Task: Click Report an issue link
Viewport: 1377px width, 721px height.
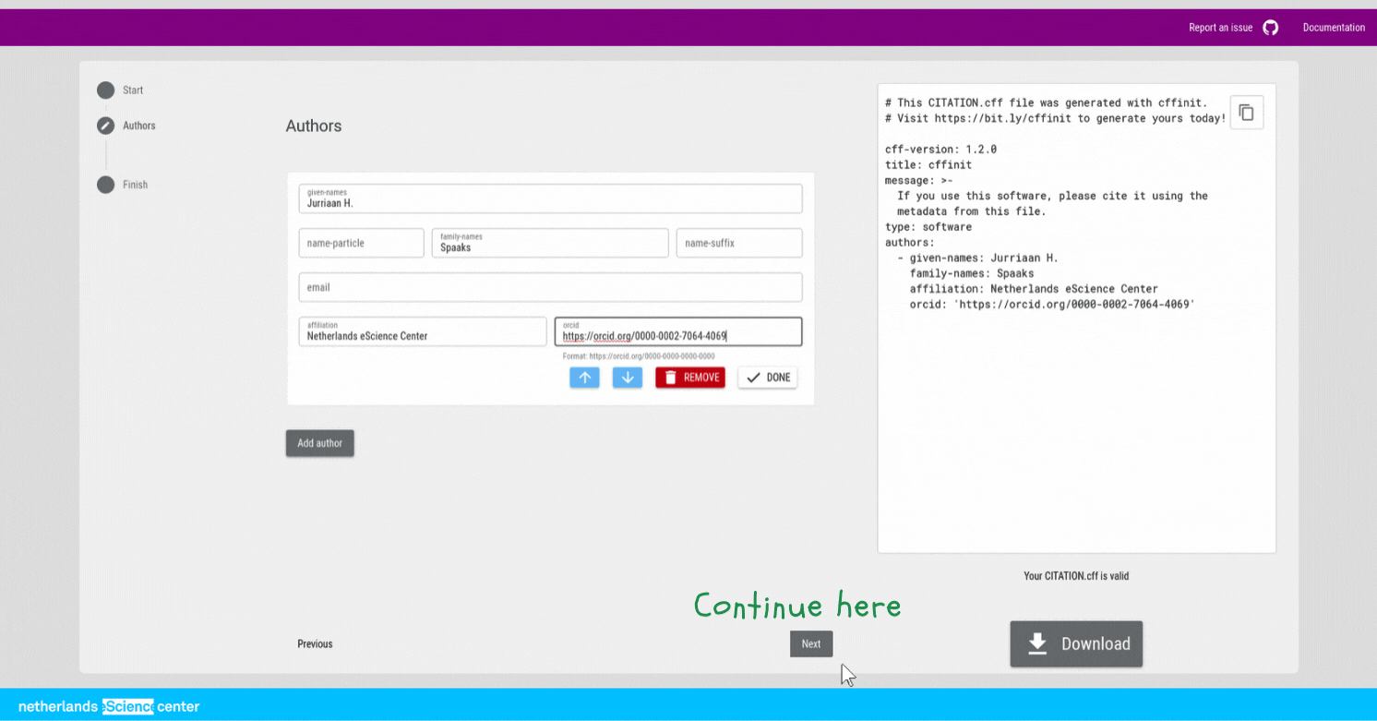Action: click(1220, 28)
